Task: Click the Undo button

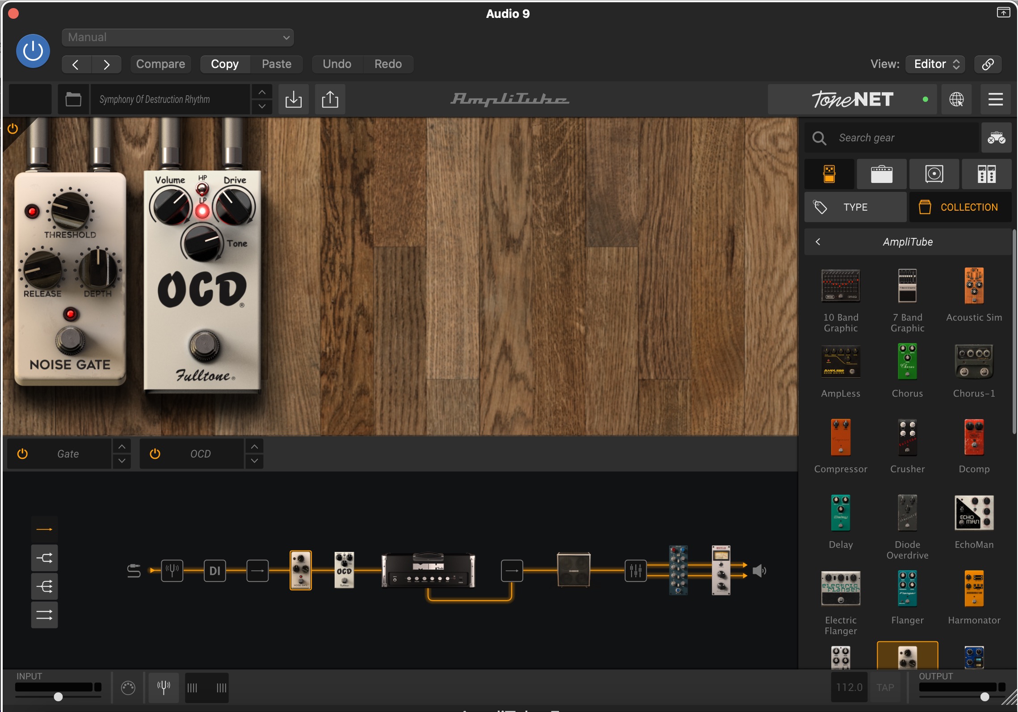Action: point(337,64)
